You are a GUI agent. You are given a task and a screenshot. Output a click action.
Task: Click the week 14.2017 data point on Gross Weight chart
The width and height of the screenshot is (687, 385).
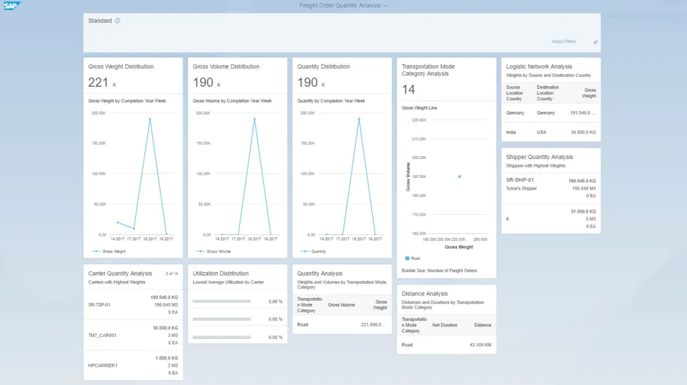pos(117,223)
